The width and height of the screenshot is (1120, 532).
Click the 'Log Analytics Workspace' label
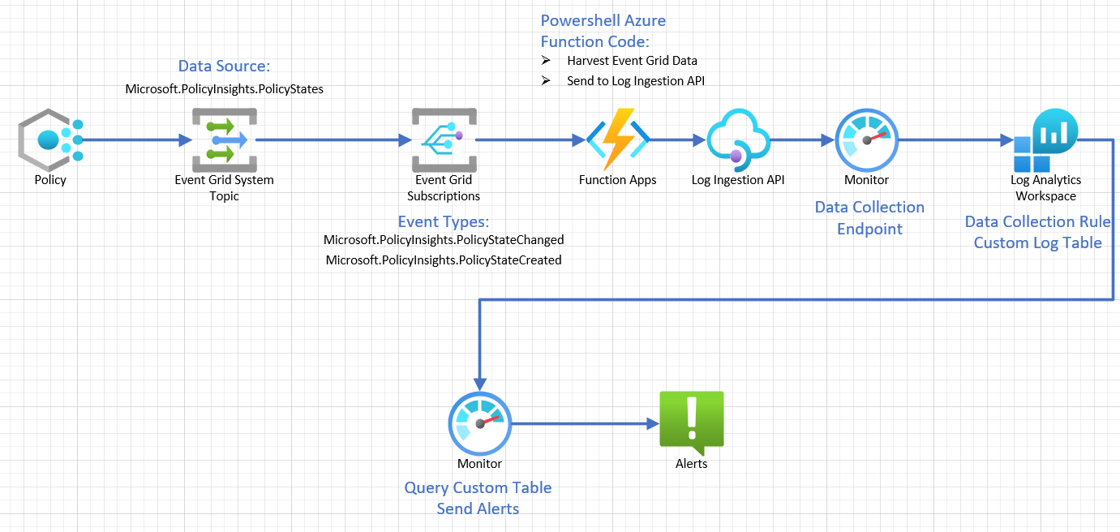[x=1045, y=188]
